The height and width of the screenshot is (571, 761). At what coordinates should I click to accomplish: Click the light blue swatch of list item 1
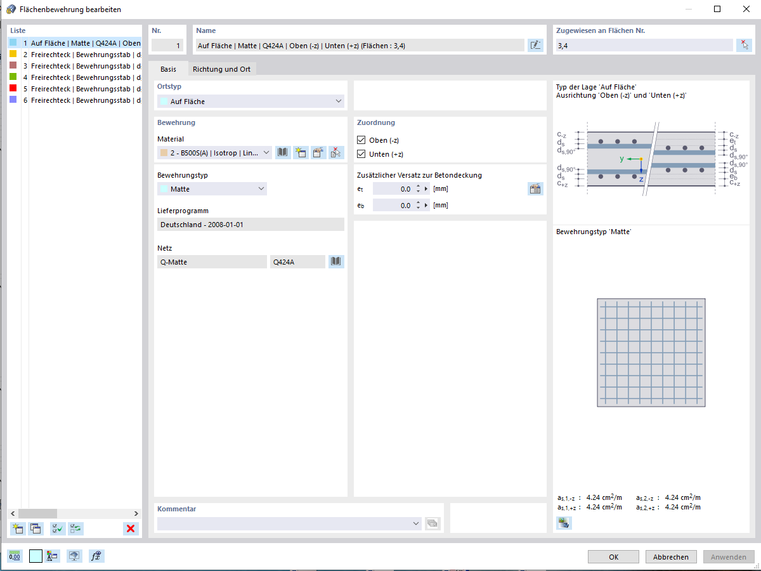pyautogui.click(x=13, y=43)
